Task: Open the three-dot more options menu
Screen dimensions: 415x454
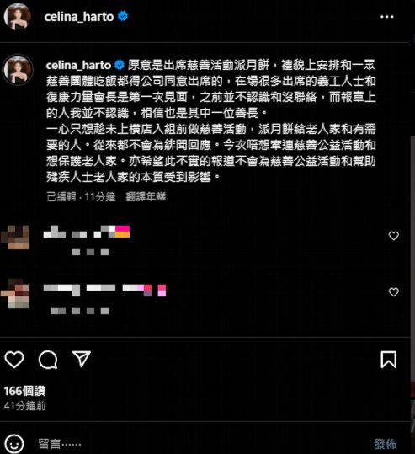Action: tap(386, 17)
